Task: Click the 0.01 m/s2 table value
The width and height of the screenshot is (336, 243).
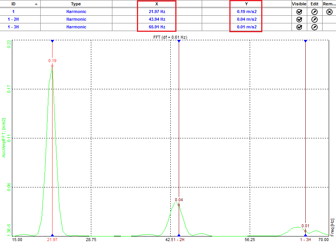Action: click(x=247, y=27)
